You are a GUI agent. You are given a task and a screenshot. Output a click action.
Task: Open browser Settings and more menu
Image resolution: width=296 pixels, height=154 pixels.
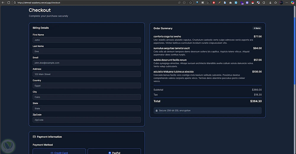click(287, 3)
